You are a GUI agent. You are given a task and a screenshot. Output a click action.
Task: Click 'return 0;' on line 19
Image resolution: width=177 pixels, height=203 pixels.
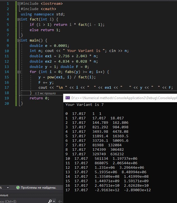click(40, 98)
